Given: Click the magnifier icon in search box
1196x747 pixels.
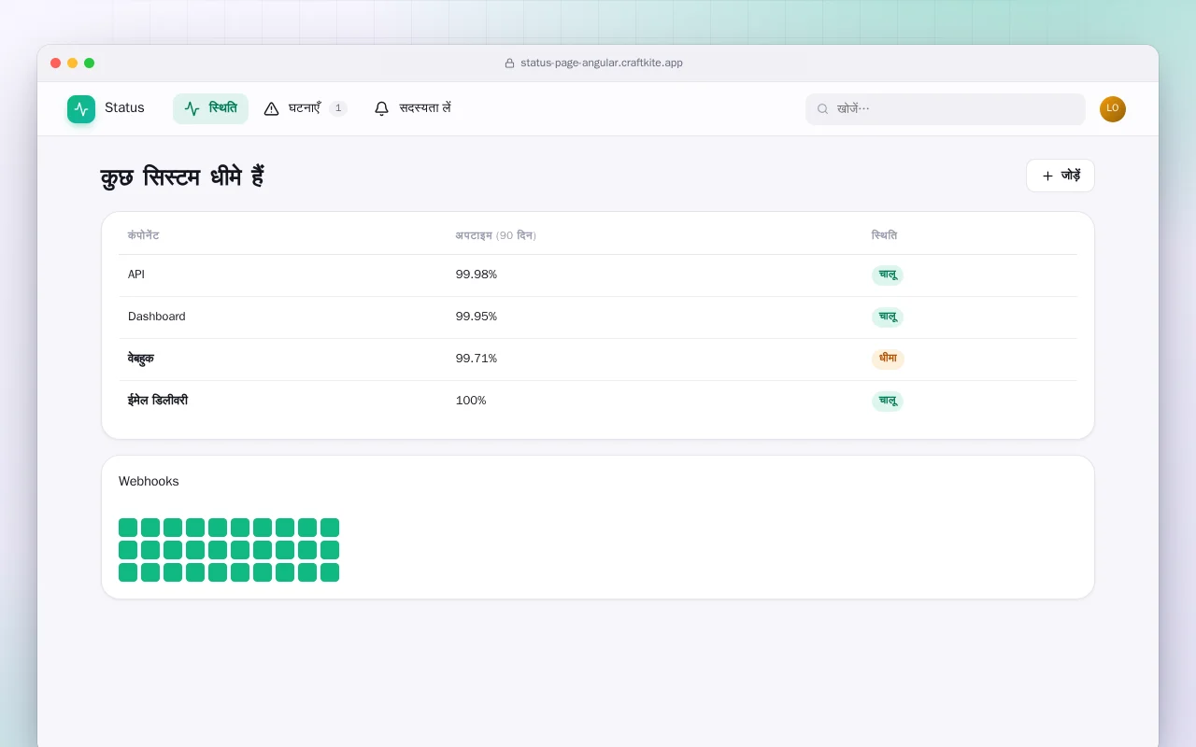Looking at the screenshot, I should (x=822, y=109).
